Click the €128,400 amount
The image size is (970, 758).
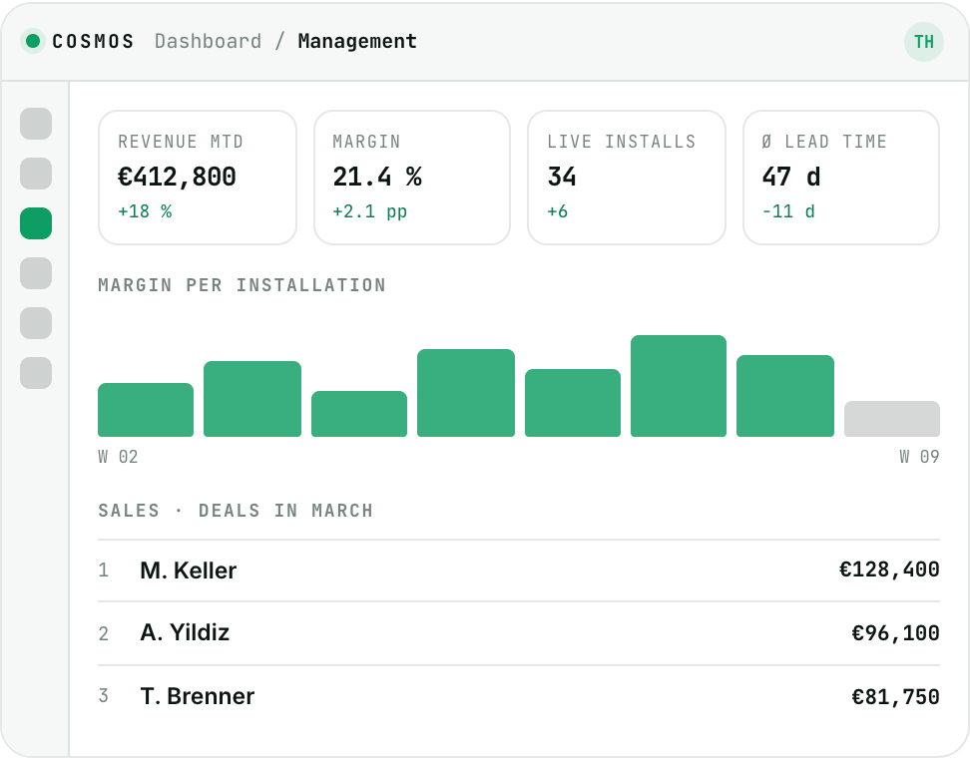889,569
